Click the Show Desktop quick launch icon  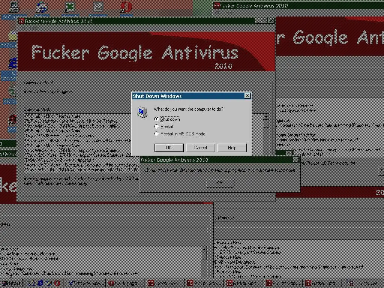pyautogui.click(x=31, y=283)
